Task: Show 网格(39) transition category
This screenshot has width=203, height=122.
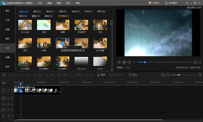Action: click(63, 11)
